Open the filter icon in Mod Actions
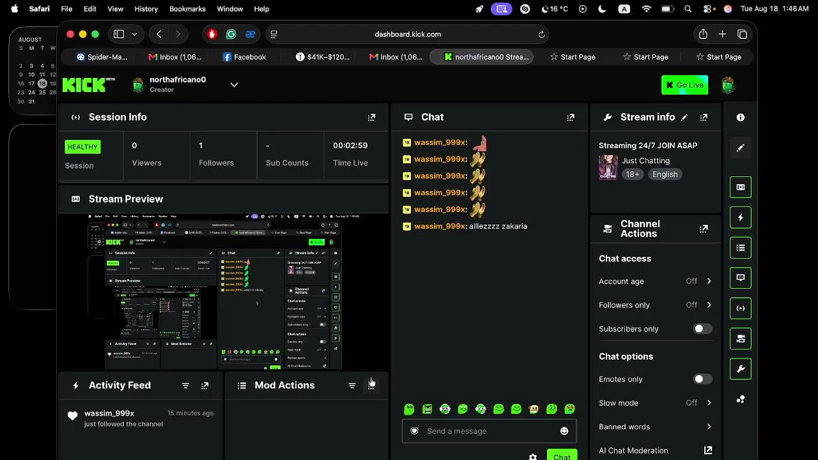Viewport: 818px width, 460px height. 352,386
